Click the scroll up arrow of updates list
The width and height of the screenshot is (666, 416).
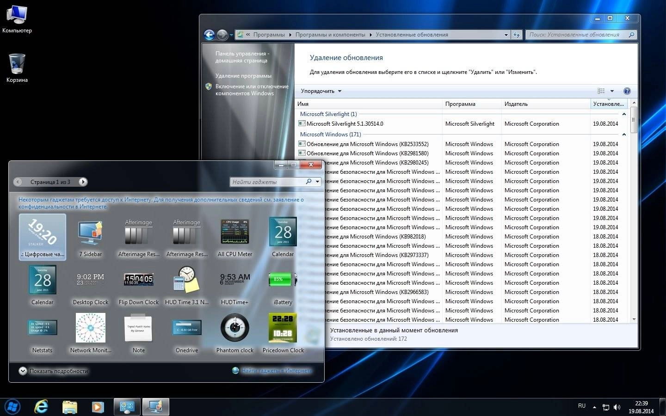coord(634,103)
